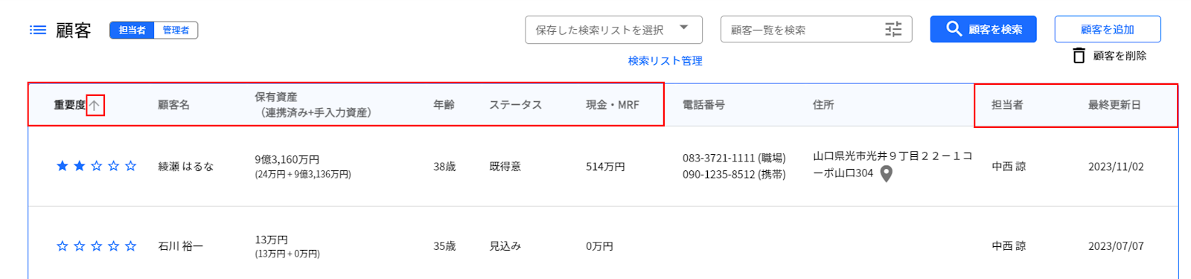Open the 保存した検索リストを選択 dropdown
The image size is (1191, 279).
click(613, 30)
